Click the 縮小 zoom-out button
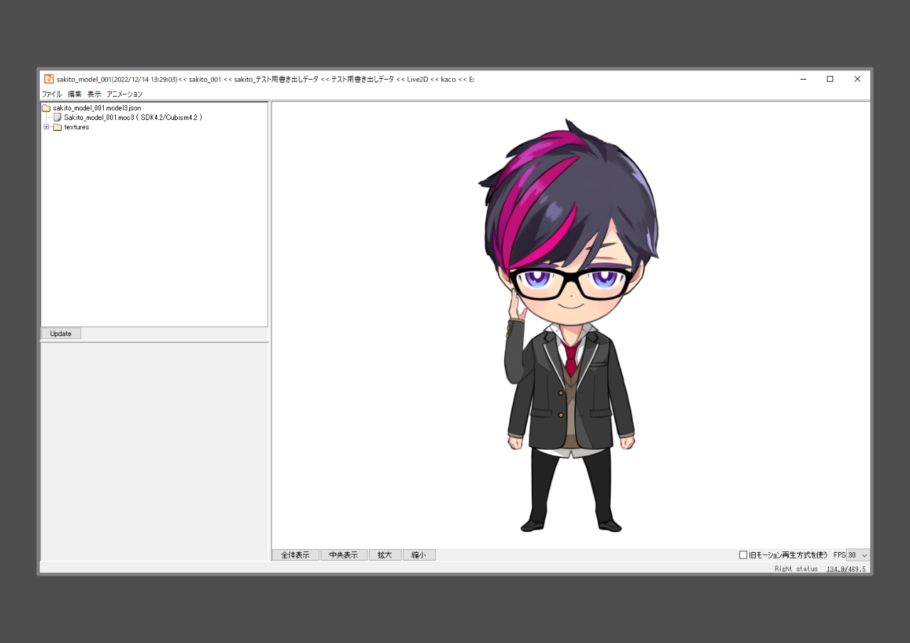 click(x=419, y=555)
